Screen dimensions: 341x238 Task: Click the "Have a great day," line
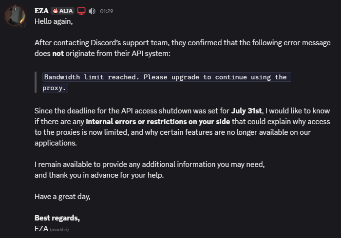point(62,197)
